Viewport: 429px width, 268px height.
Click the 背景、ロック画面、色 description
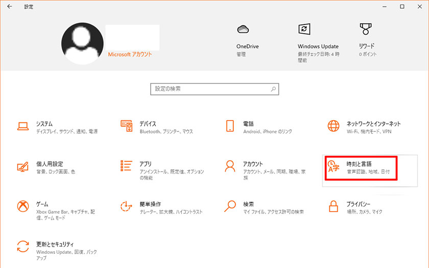pyautogui.click(x=56, y=172)
